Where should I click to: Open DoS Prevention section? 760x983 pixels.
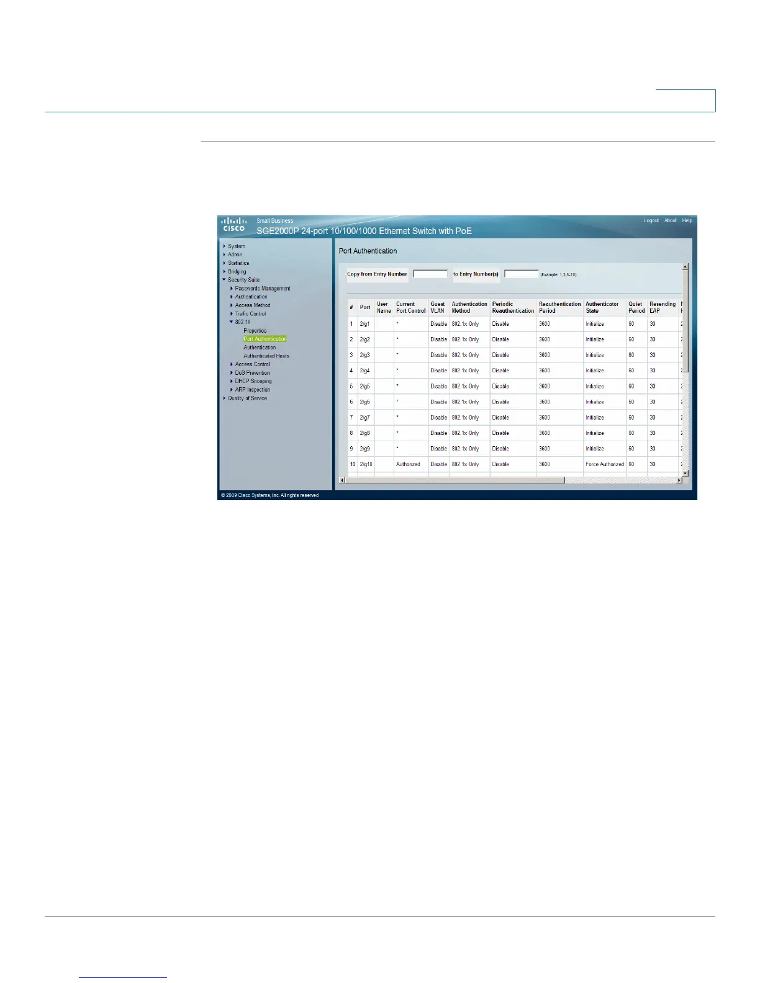(x=253, y=373)
